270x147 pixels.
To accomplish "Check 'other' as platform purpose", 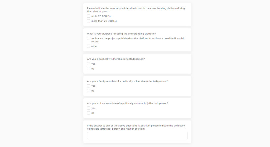I will pyautogui.click(x=89, y=46).
